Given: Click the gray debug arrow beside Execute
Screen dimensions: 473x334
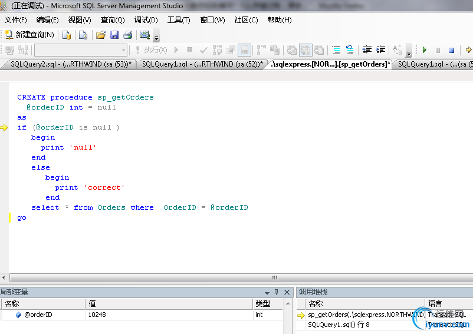Looking at the screenshot, I should [176, 50].
